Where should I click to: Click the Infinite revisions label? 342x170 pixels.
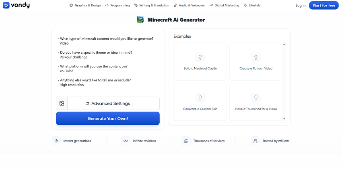pyautogui.click(x=144, y=141)
